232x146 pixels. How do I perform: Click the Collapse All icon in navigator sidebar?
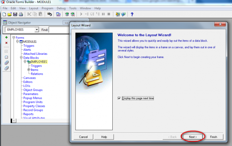click(x=7, y=68)
